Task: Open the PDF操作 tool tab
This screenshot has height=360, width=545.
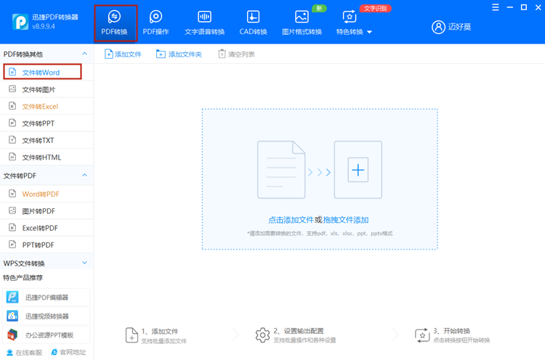Action: click(156, 22)
